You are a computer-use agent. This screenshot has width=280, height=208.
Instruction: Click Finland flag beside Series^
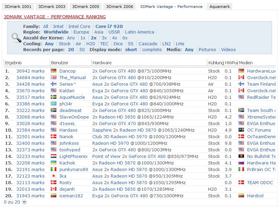coord(54,84)
